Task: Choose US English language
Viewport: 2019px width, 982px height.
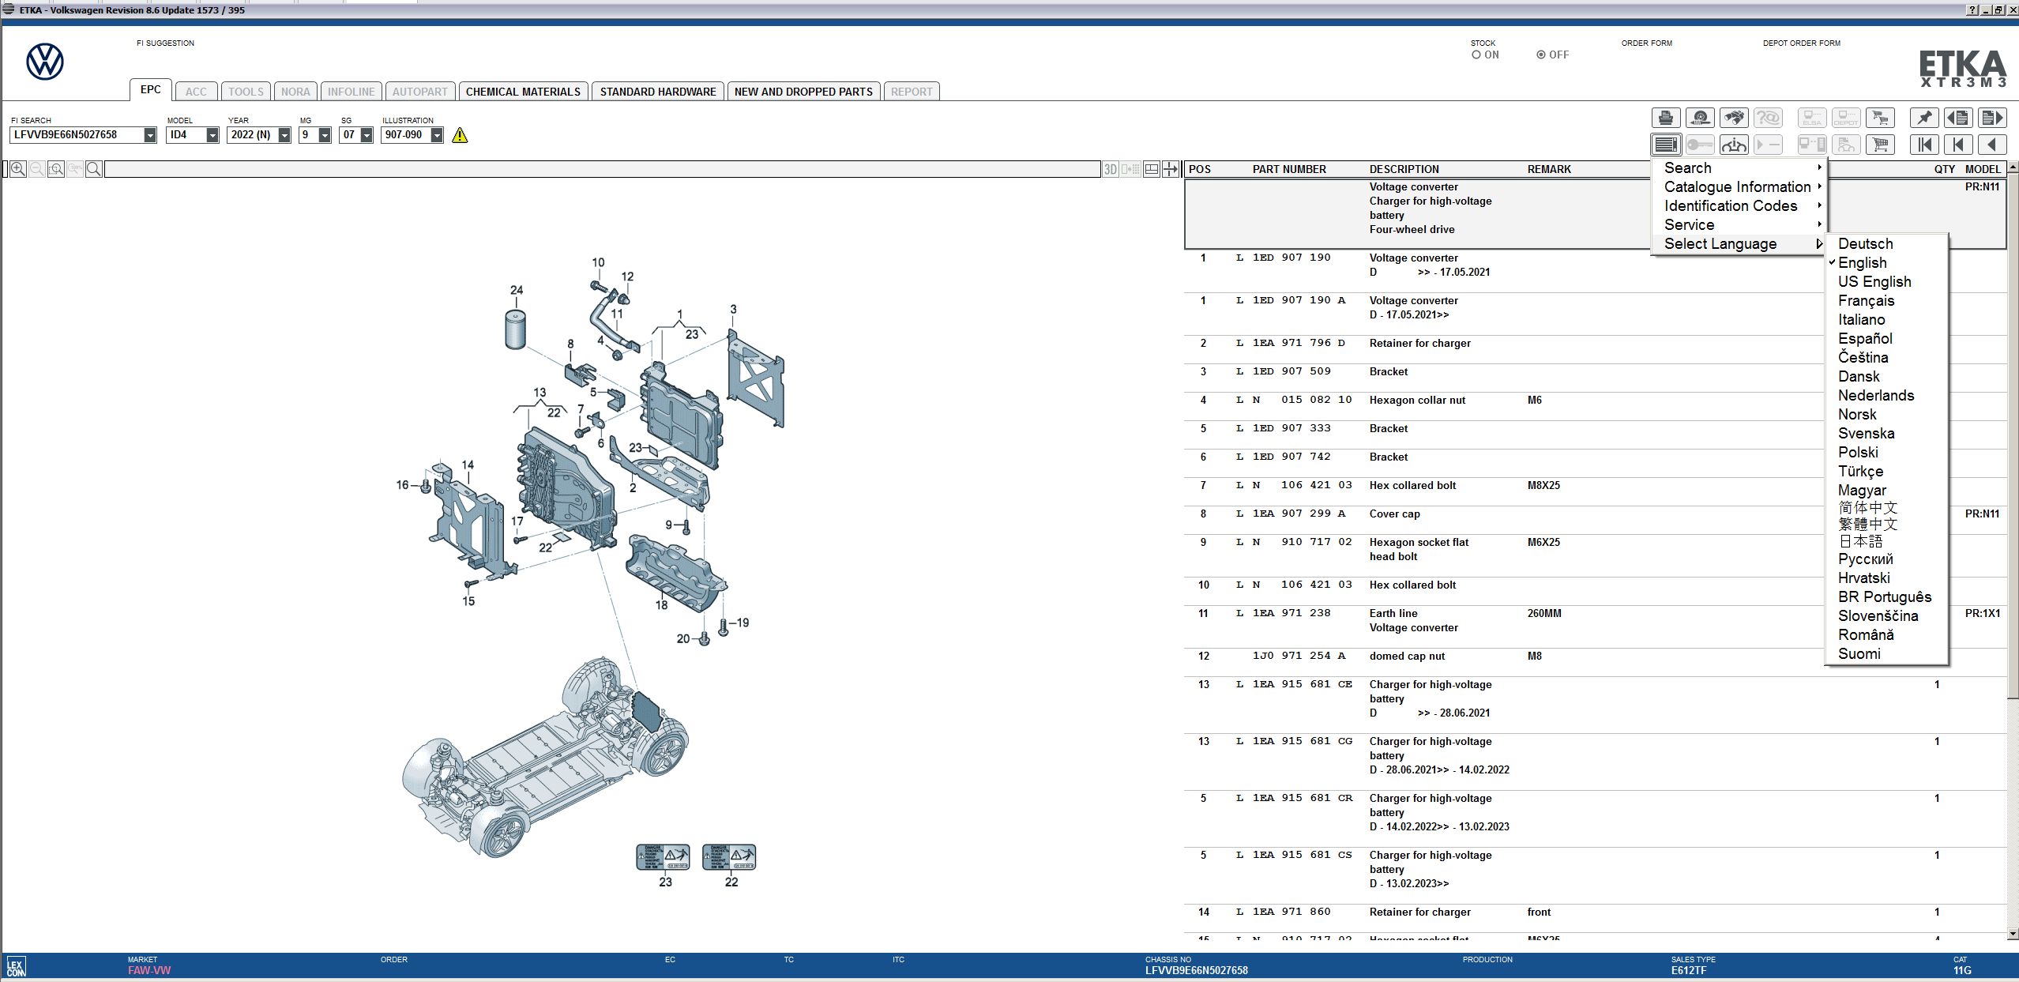Action: pos(1886,281)
